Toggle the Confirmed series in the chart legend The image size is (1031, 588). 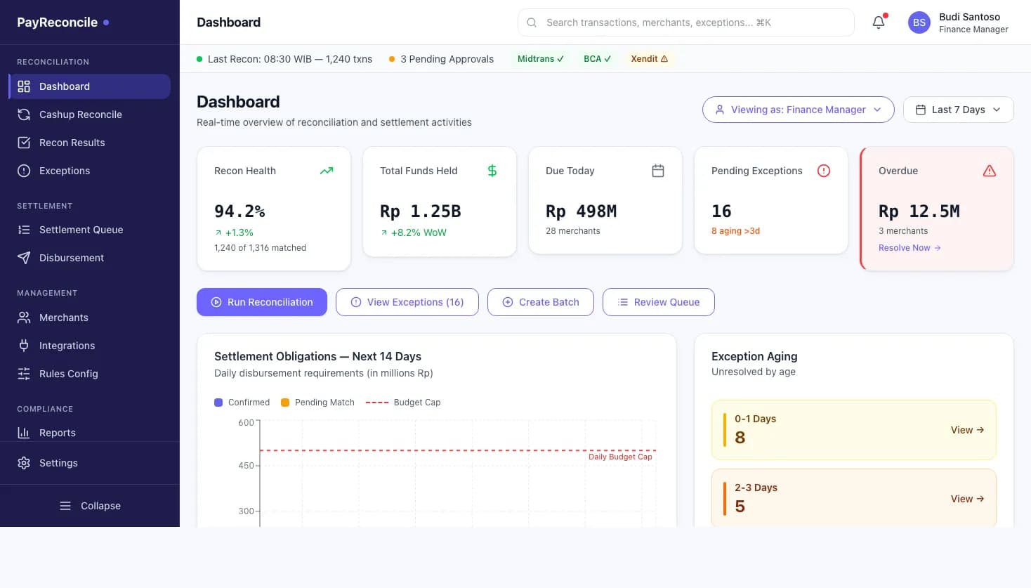(242, 402)
